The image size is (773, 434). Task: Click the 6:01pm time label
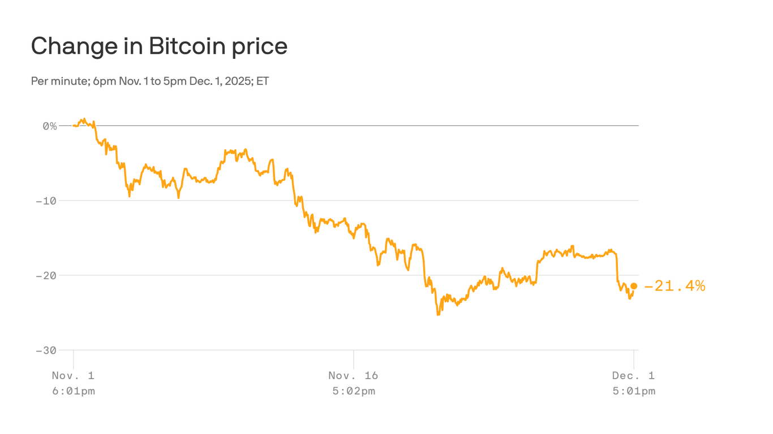point(73,391)
